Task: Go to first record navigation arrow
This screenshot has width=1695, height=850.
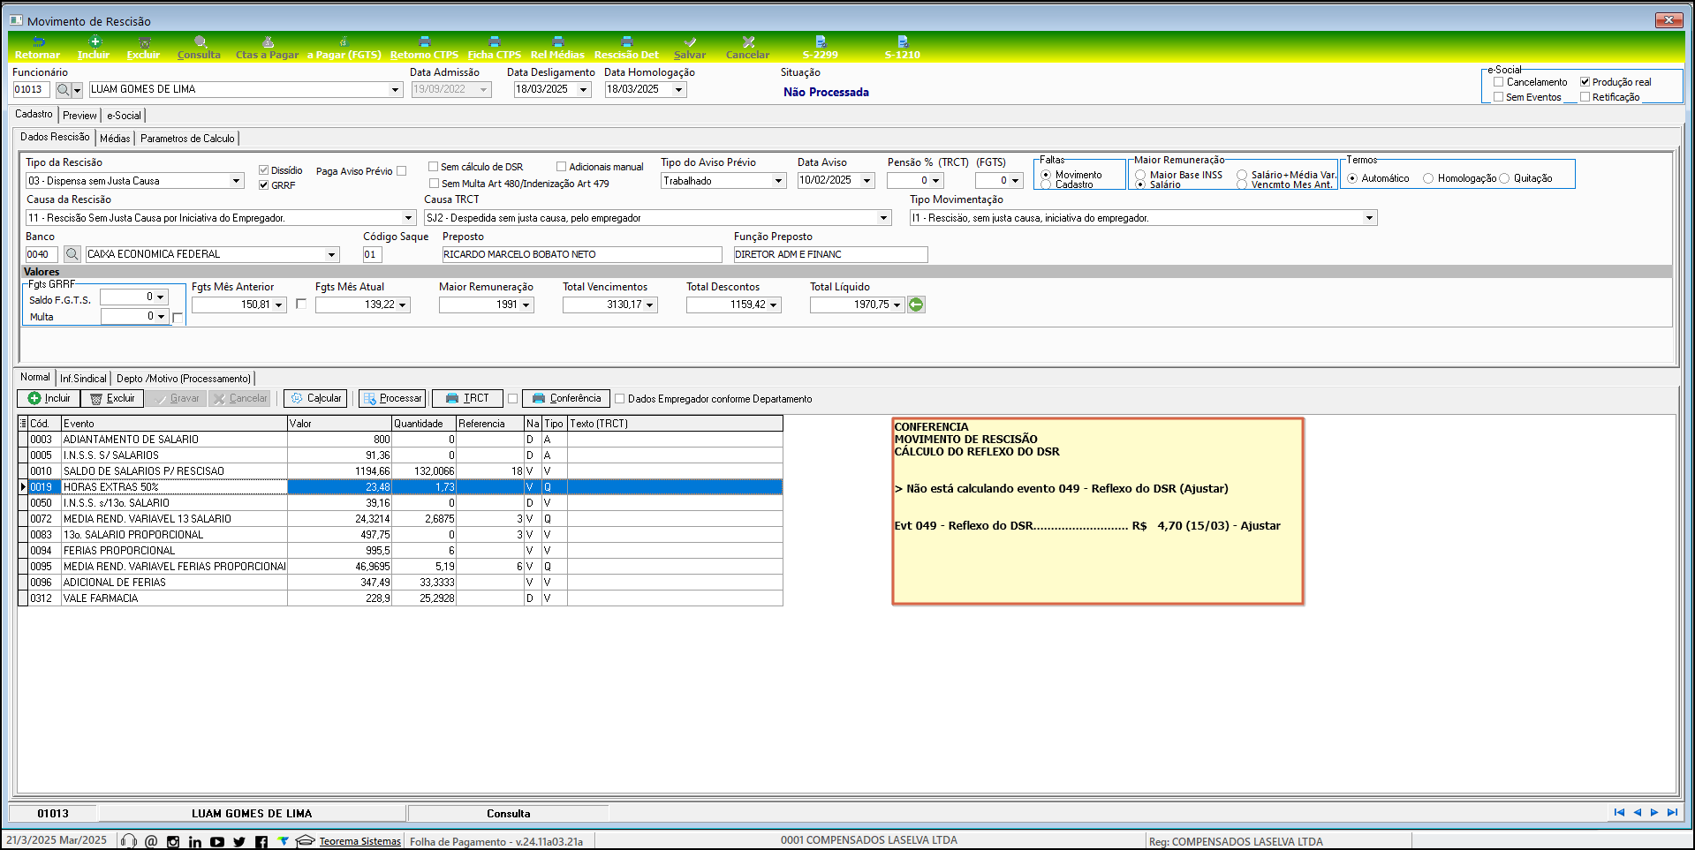Action: pos(1619,812)
